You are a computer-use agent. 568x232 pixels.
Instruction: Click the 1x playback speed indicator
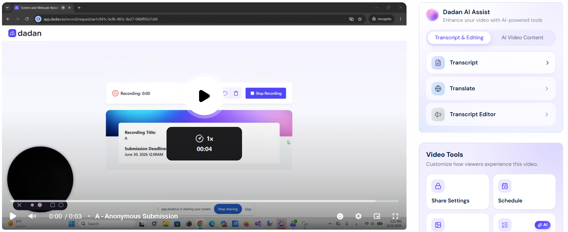(x=204, y=139)
